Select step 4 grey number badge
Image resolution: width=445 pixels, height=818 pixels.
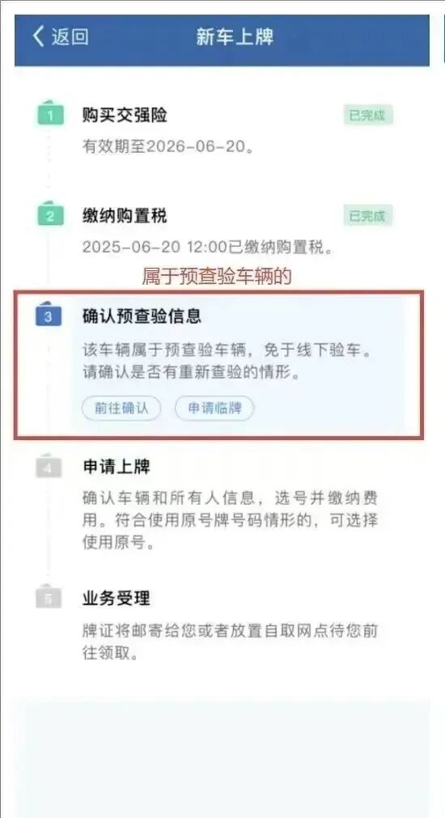pyautogui.click(x=49, y=468)
